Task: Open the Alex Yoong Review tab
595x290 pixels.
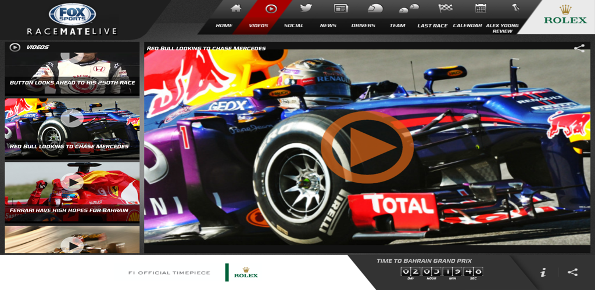Action: pyautogui.click(x=503, y=28)
